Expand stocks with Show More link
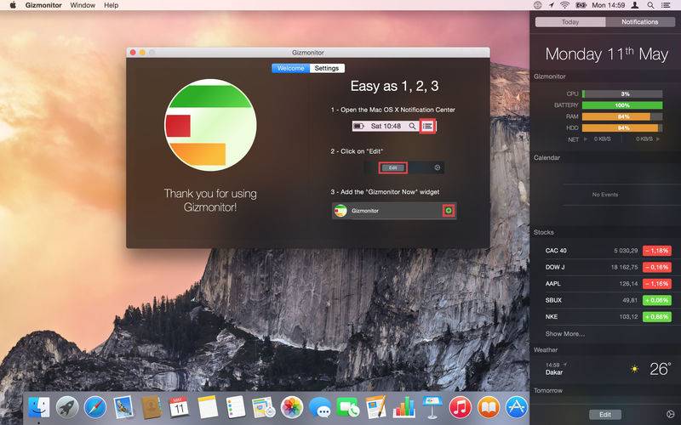This screenshot has height=425, width=681. (564, 334)
